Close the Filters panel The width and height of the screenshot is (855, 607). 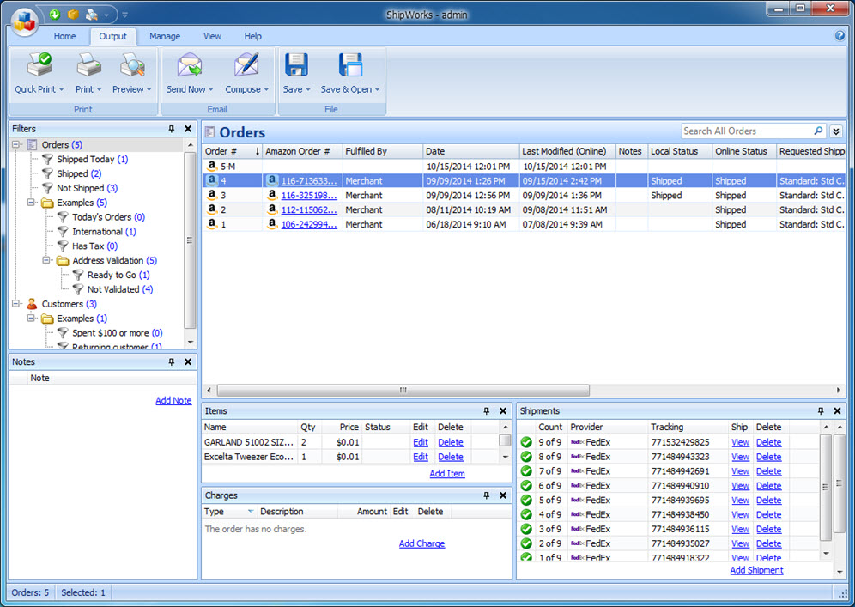(x=188, y=129)
